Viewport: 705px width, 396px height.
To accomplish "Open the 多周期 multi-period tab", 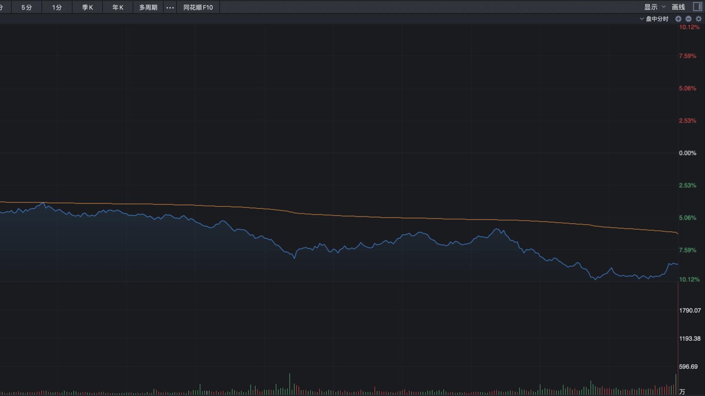I will point(148,7).
